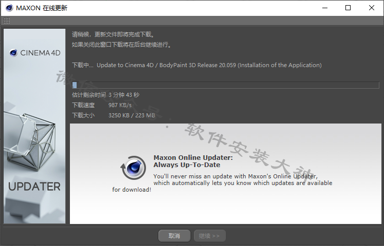The image size is (384, 246).
Task: Click the MAXON 在线更新 window title
Action: [42, 8]
